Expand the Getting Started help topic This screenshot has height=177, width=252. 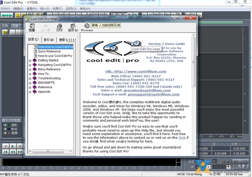(30, 60)
